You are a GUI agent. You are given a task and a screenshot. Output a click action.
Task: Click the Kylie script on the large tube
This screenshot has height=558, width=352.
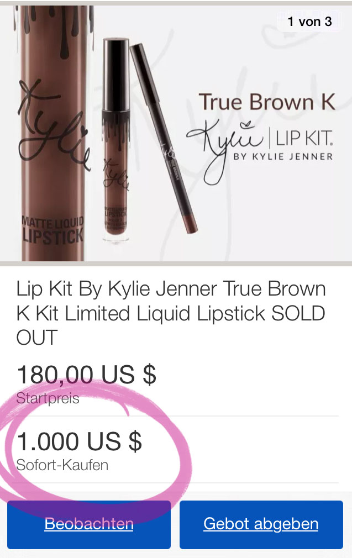pyautogui.click(x=54, y=124)
